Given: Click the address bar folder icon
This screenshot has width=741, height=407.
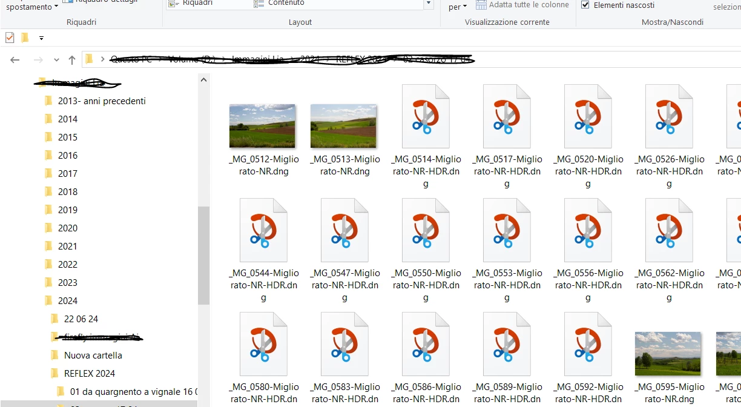Looking at the screenshot, I should coord(90,59).
